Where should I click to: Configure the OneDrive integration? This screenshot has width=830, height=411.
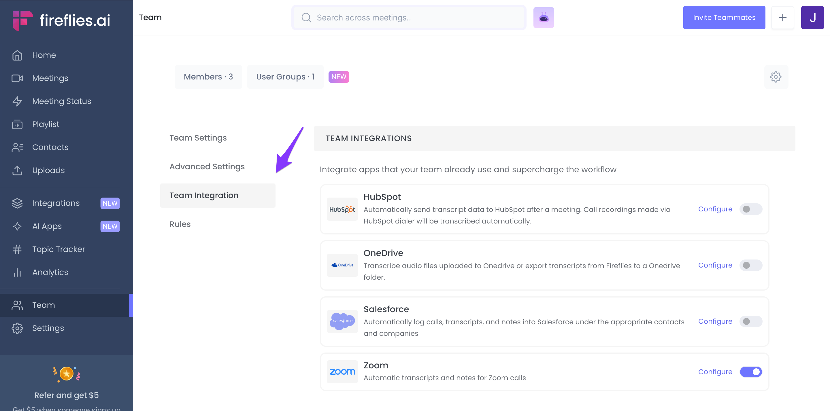coord(715,265)
